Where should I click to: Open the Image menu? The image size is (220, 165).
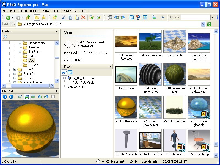pyautogui.click(x=23, y=11)
